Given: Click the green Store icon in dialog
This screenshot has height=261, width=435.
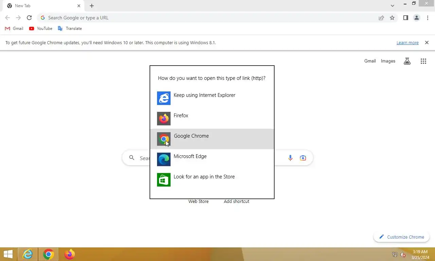Looking at the screenshot, I should [164, 180].
